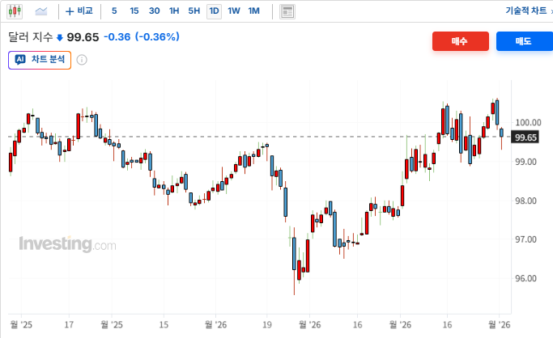Open the news layout icon in toolbar
The image size is (553, 338).
pyautogui.click(x=287, y=11)
